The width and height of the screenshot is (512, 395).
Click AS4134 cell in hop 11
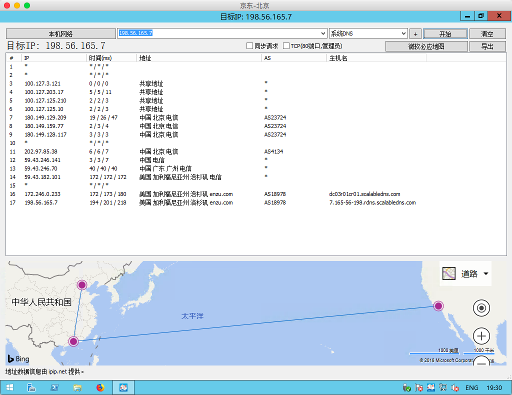click(x=273, y=151)
